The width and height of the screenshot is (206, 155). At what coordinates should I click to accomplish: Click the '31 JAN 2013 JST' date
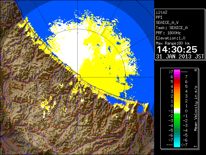click(180, 57)
